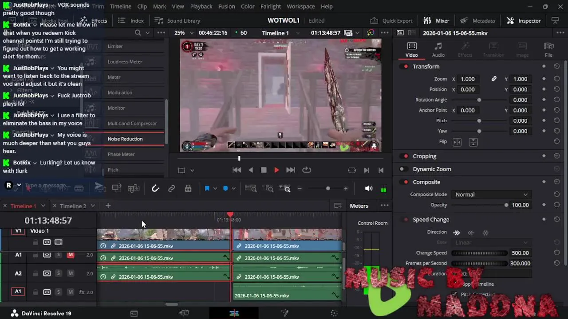568x319 pixels.
Task: Play the timeline forward
Action: pyautogui.click(x=276, y=170)
